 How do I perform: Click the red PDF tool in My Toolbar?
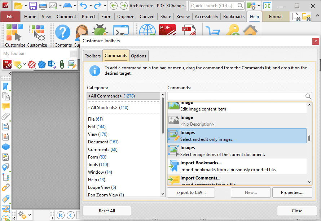tap(7, 64)
